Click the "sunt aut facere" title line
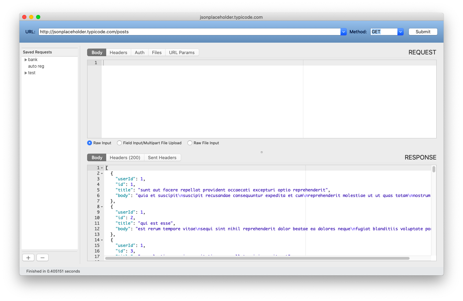463x301 pixels. [x=222, y=190]
